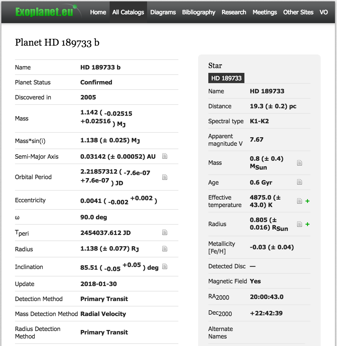Open the Meetings page
Screen dimensions: 337x346
coord(264,12)
